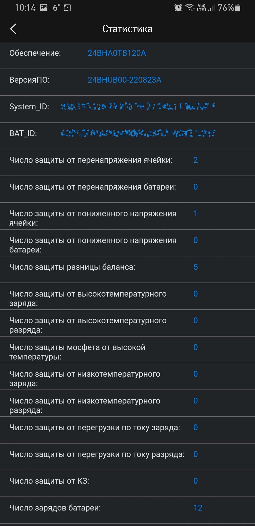Tap the cellular signal bars icon
The image size is (255, 526).
(211, 8)
